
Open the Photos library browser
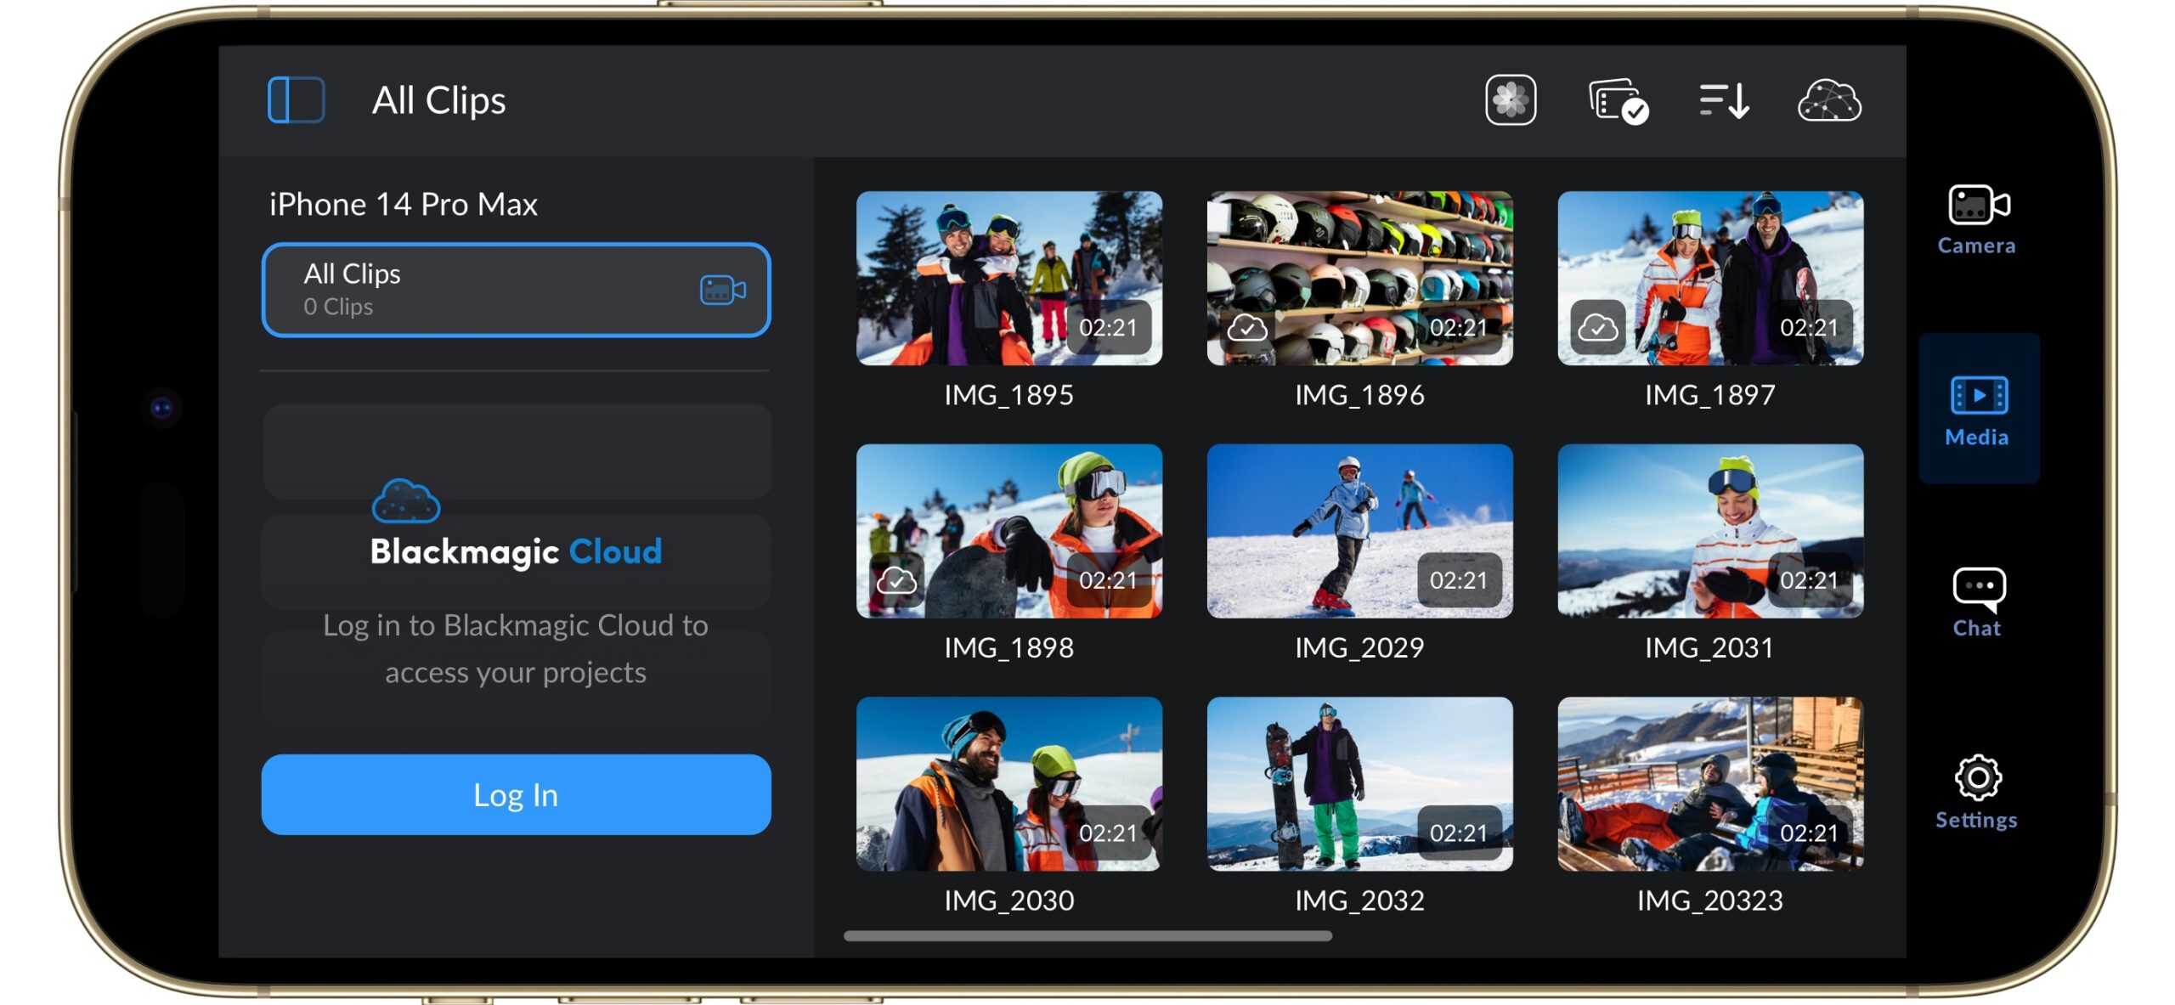(1511, 100)
